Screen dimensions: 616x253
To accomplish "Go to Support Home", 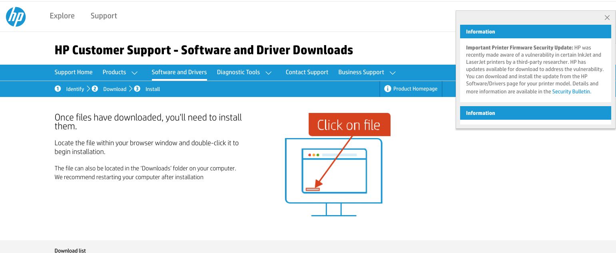I will [x=74, y=72].
